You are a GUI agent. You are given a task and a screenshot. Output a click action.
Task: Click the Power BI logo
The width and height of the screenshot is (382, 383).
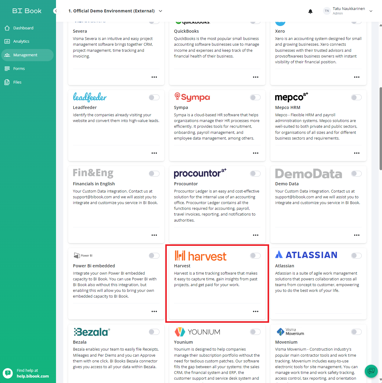83,256
